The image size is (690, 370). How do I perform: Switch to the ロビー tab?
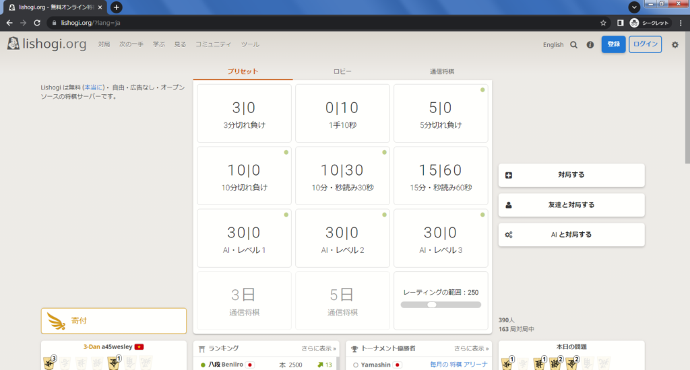(x=342, y=71)
